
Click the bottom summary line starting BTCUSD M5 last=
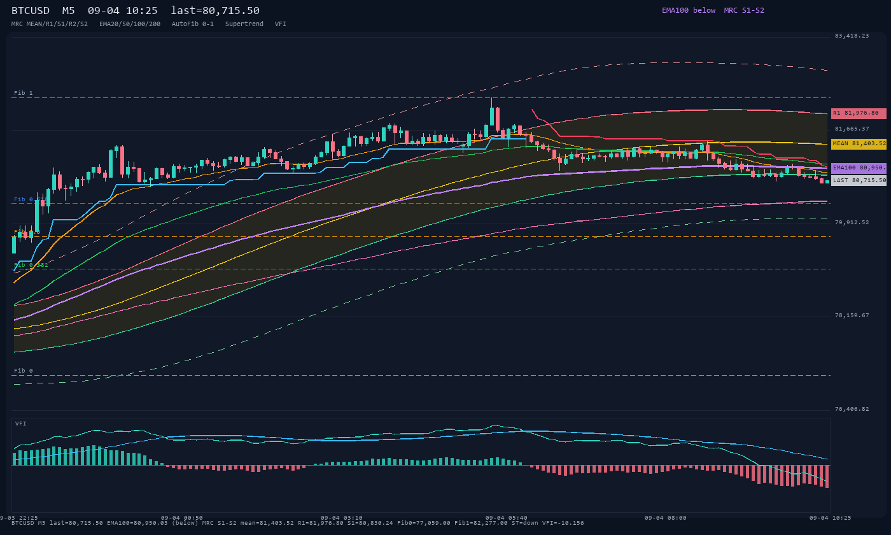(297, 523)
